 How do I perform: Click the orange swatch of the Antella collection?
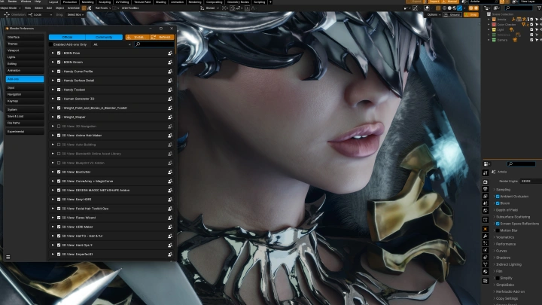click(494, 20)
